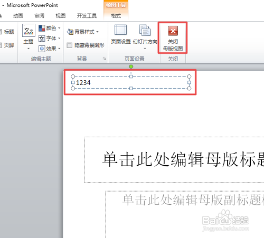Switch to the 审阅 tab
The width and height of the screenshot is (264, 238).
(39, 16)
